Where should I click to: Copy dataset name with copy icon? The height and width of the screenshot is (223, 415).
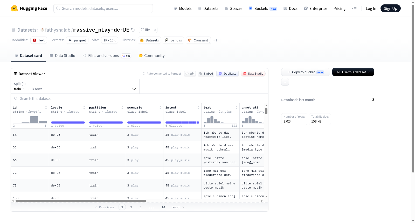pos(133,30)
